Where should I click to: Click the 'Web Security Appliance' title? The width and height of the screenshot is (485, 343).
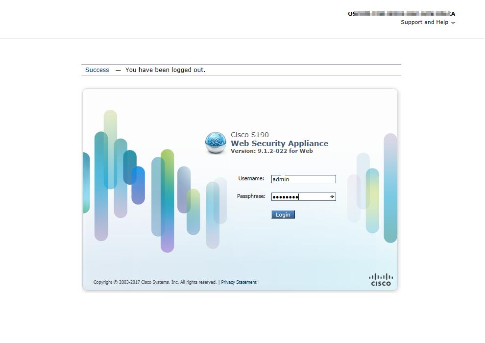[x=280, y=143]
